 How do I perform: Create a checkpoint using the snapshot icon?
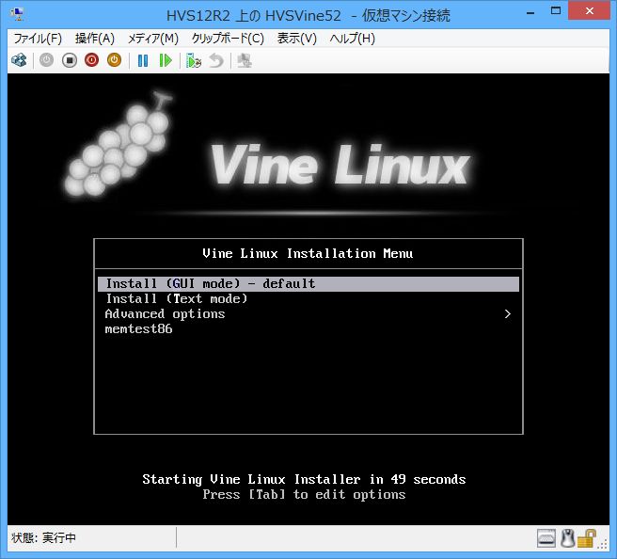(193, 60)
